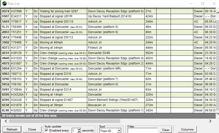Select train 4N40 row
Image resolution: width=219 pixels, height=133 pixels.
click(108, 58)
